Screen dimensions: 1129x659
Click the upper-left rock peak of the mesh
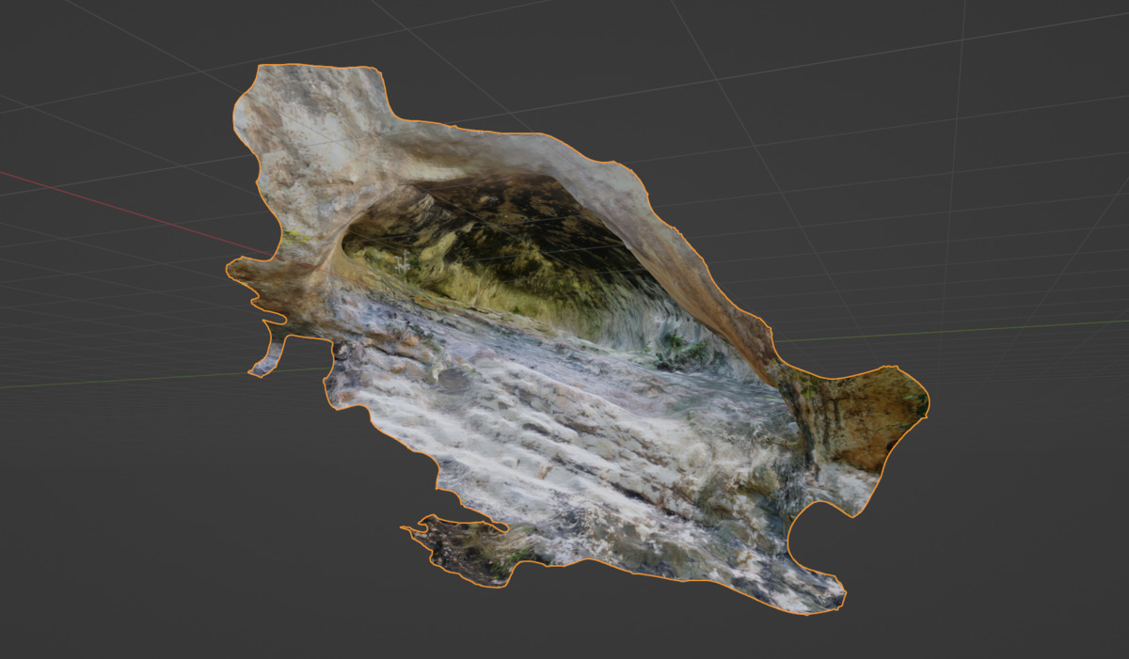pyautogui.click(x=310, y=94)
